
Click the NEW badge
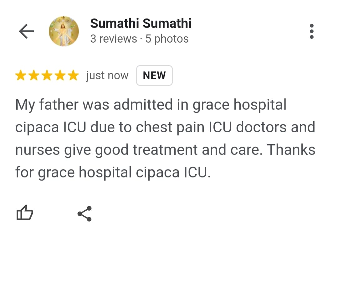pos(154,76)
